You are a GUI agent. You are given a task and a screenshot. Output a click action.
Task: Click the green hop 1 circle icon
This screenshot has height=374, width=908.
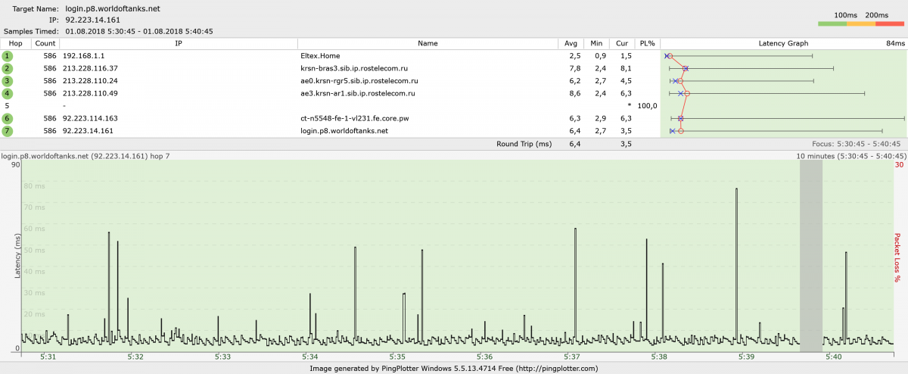pos(8,56)
